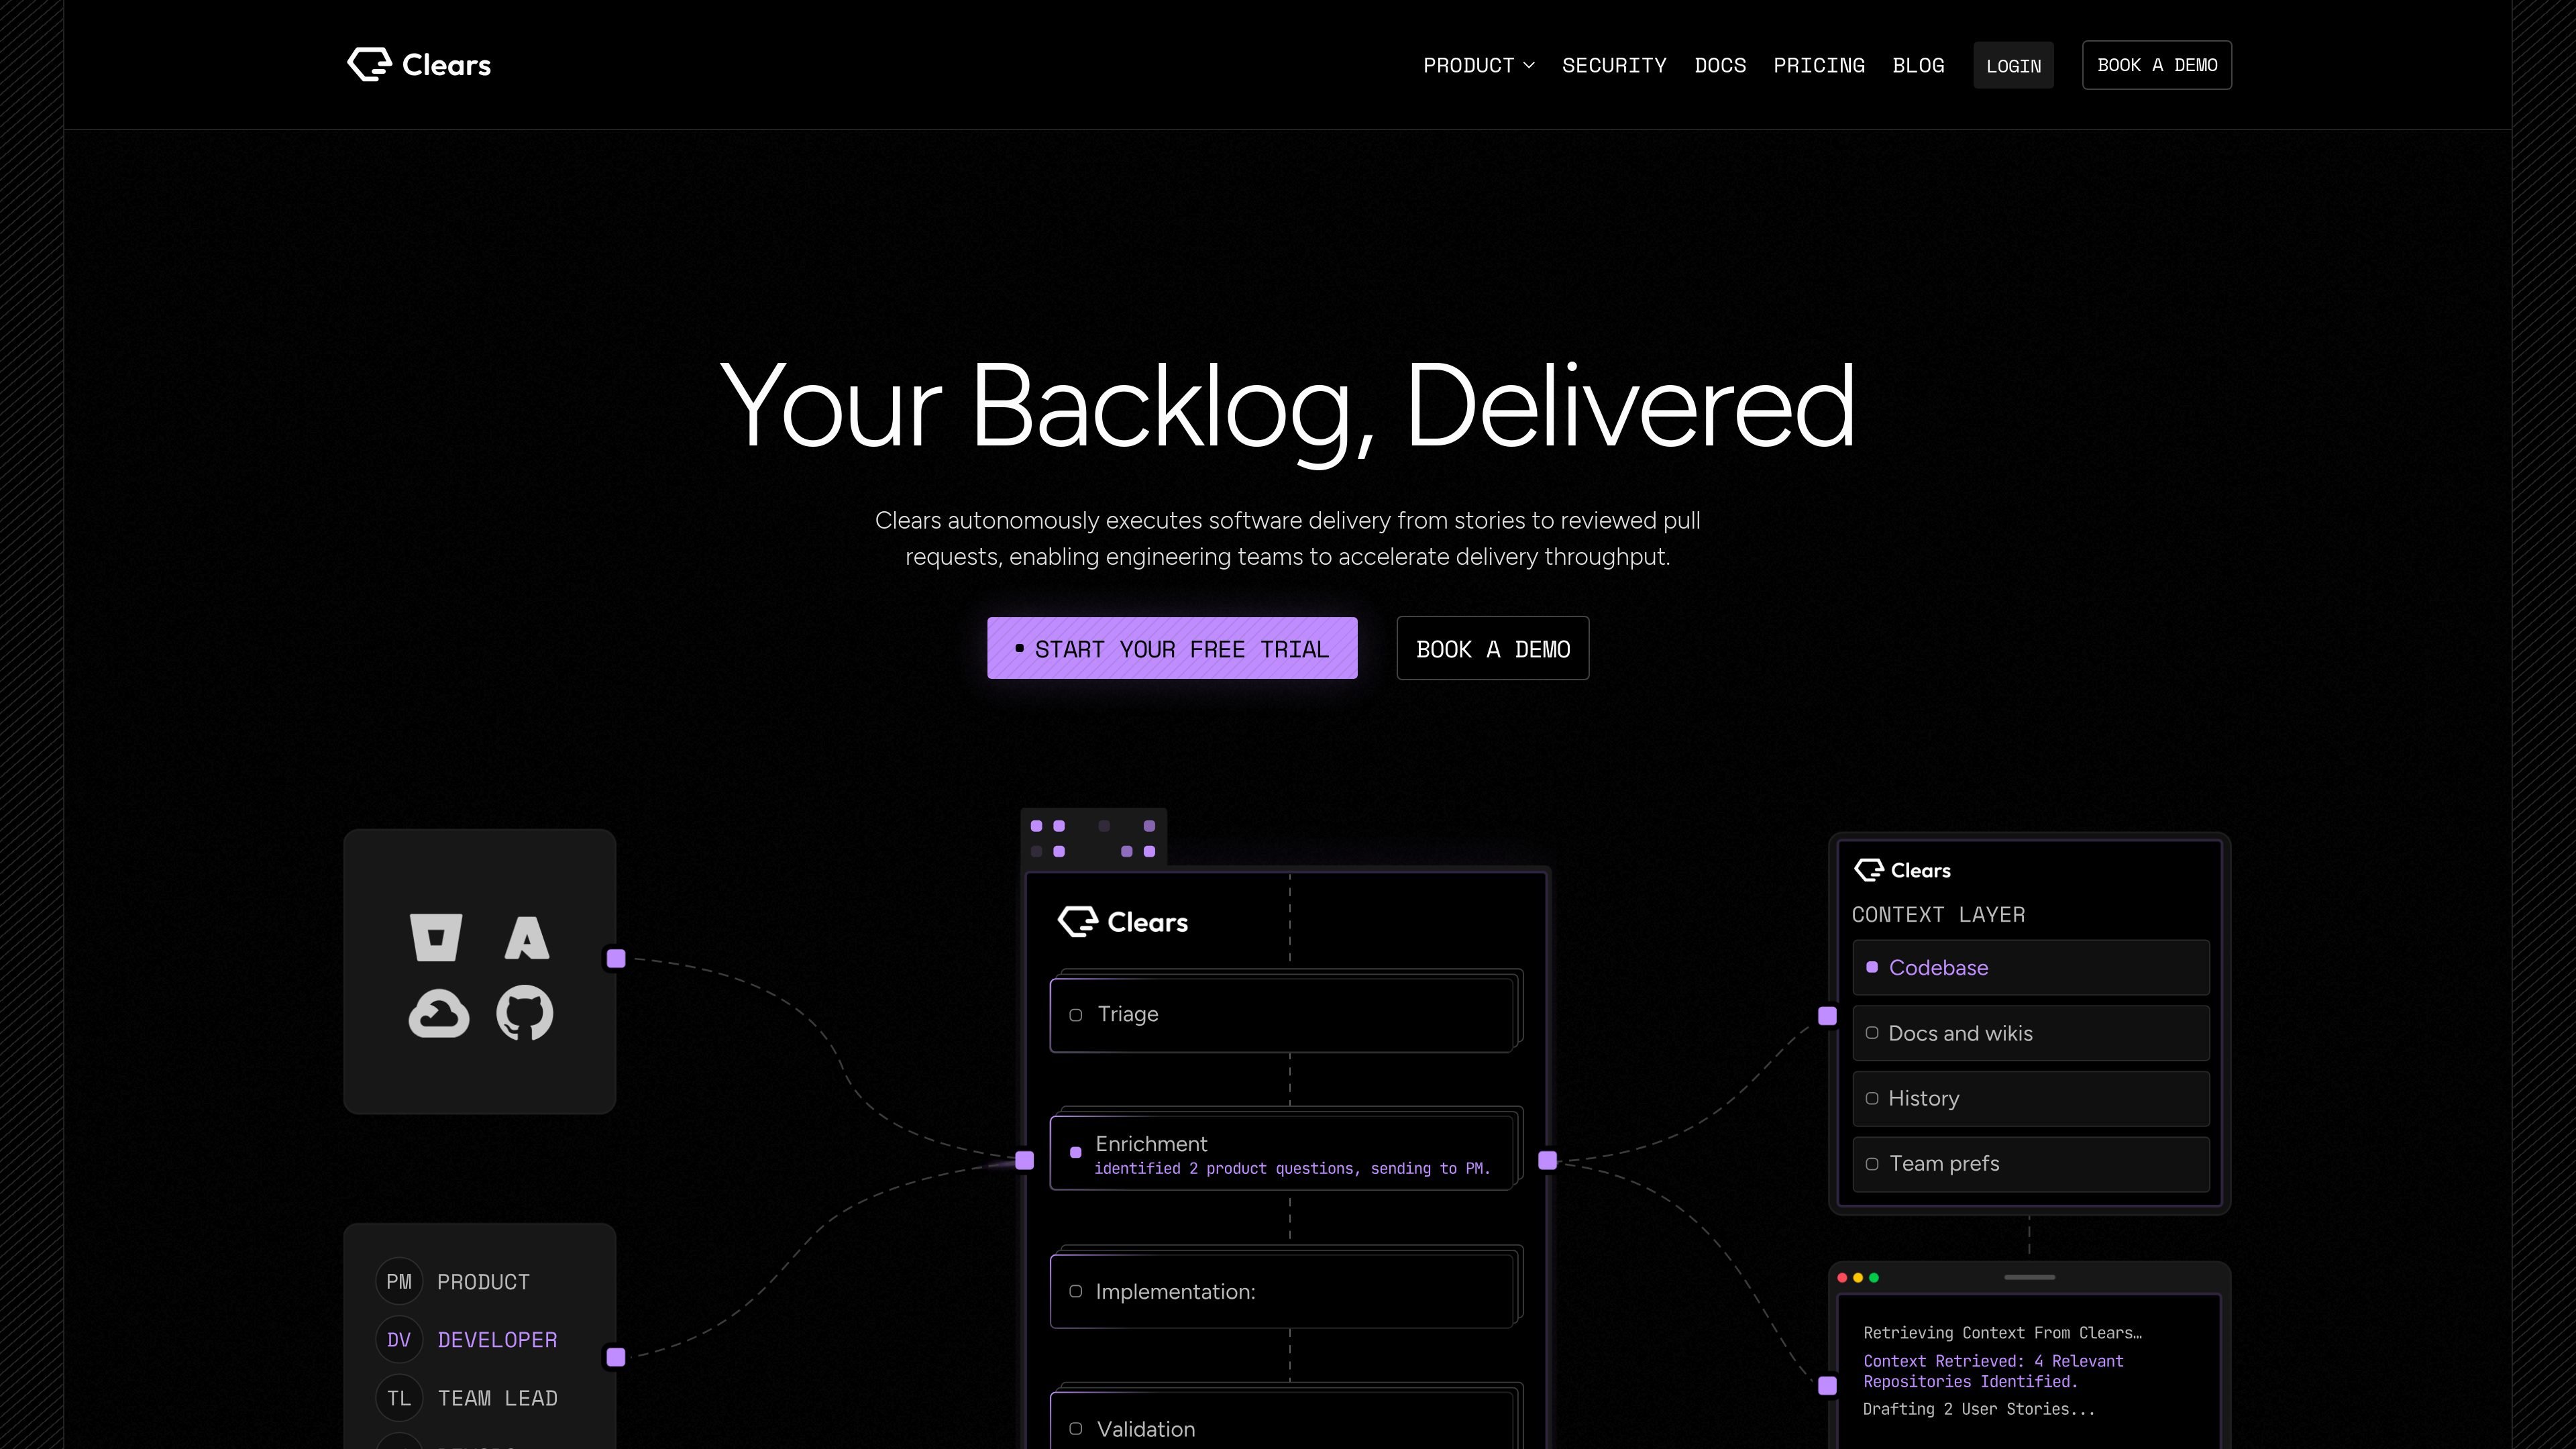
Task: Click the "Retrieving Context From Clears…" line
Action: pyautogui.click(x=2002, y=1333)
